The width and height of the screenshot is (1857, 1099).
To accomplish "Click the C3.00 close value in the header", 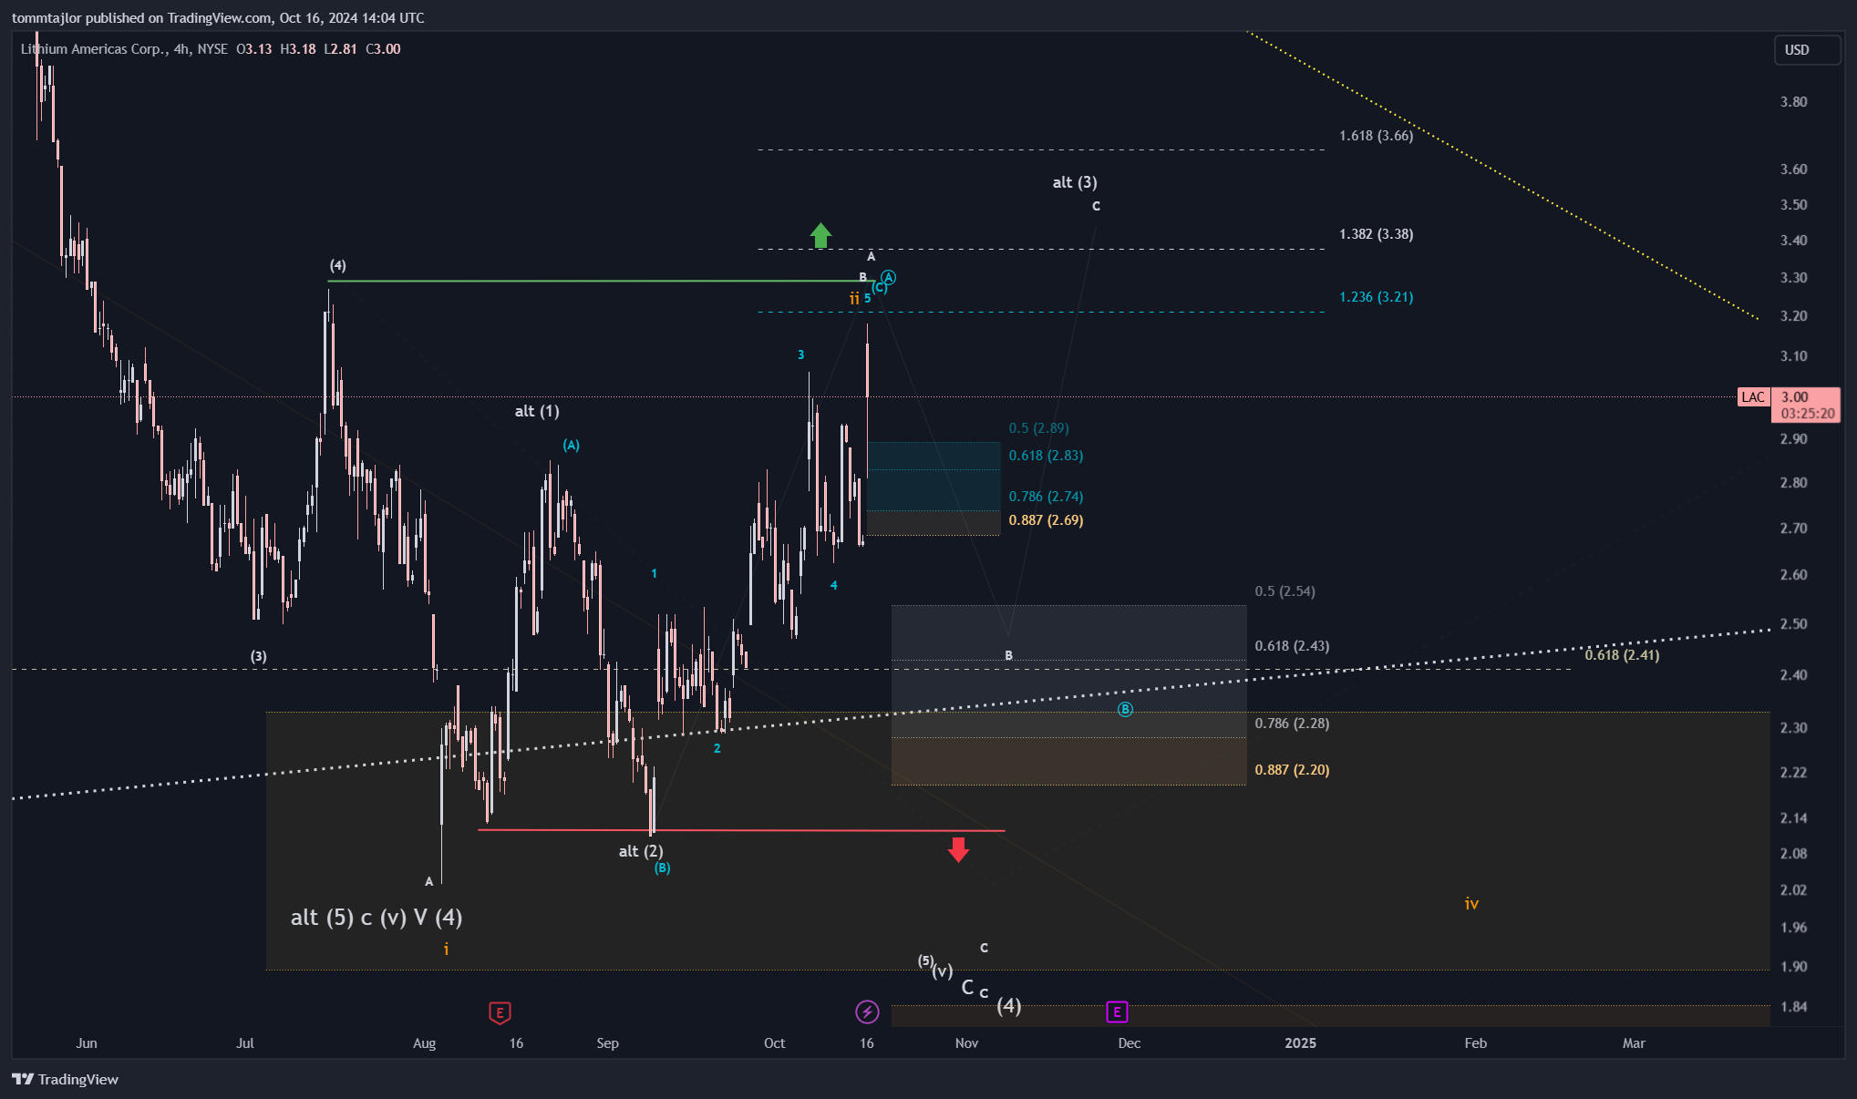I will click(383, 49).
